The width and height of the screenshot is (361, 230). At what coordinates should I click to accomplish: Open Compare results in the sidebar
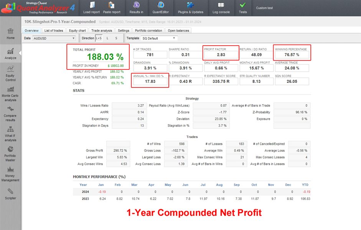10,114
